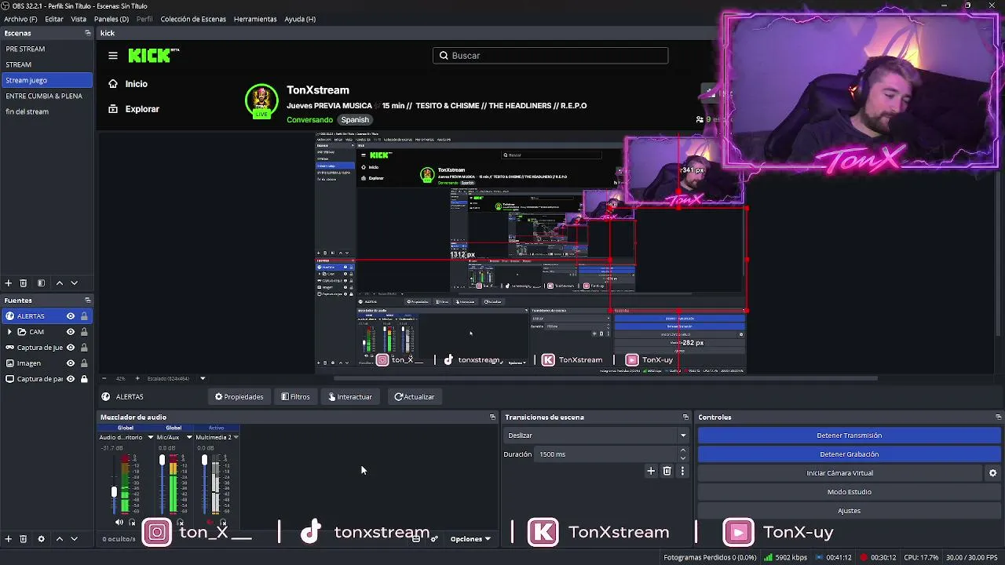Screen dimensions: 1005x565
Task: Open transition properties three-dot menu
Action: point(682,471)
